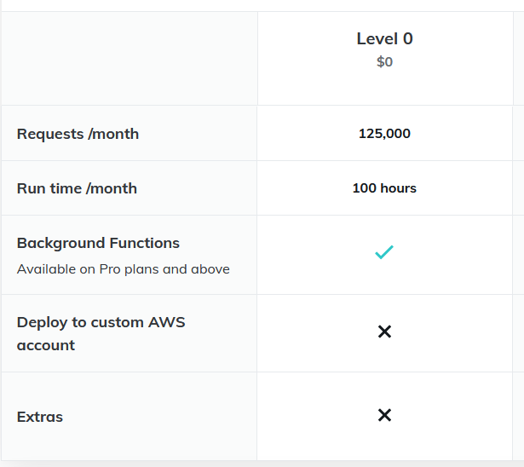Select the 125,000 requests value

(384, 134)
